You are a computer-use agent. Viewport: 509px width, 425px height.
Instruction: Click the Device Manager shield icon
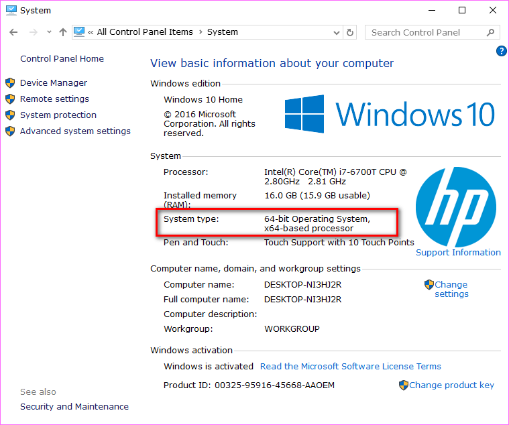point(10,83)
